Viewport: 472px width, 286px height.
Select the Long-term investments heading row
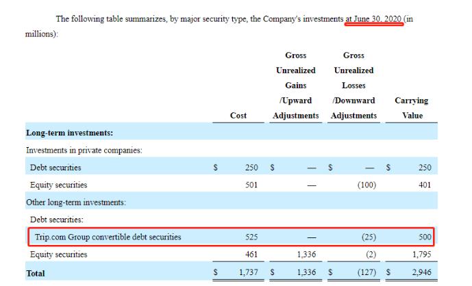pos(231,131)
